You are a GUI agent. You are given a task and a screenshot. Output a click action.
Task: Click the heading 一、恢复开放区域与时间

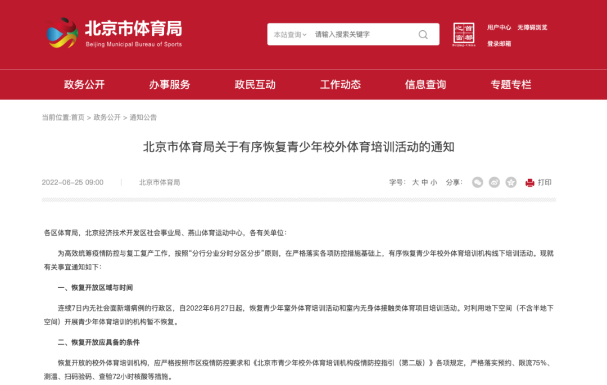[95, 287]
